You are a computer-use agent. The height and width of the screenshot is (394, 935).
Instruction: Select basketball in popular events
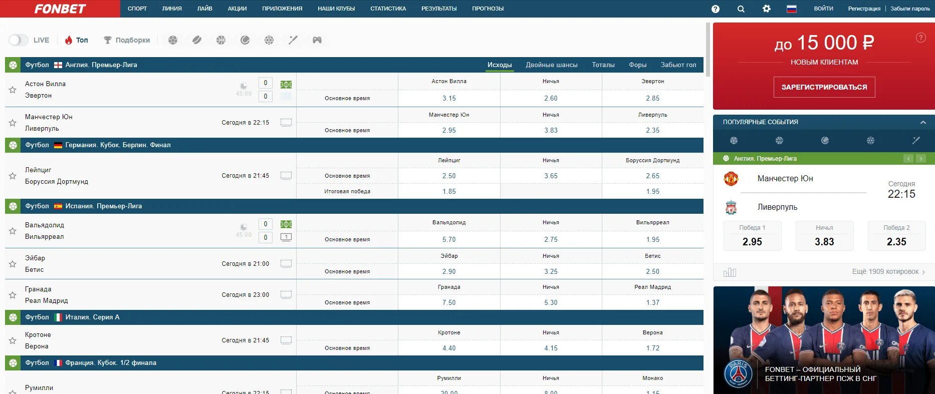pyautogui.click(x=779, y=141)
